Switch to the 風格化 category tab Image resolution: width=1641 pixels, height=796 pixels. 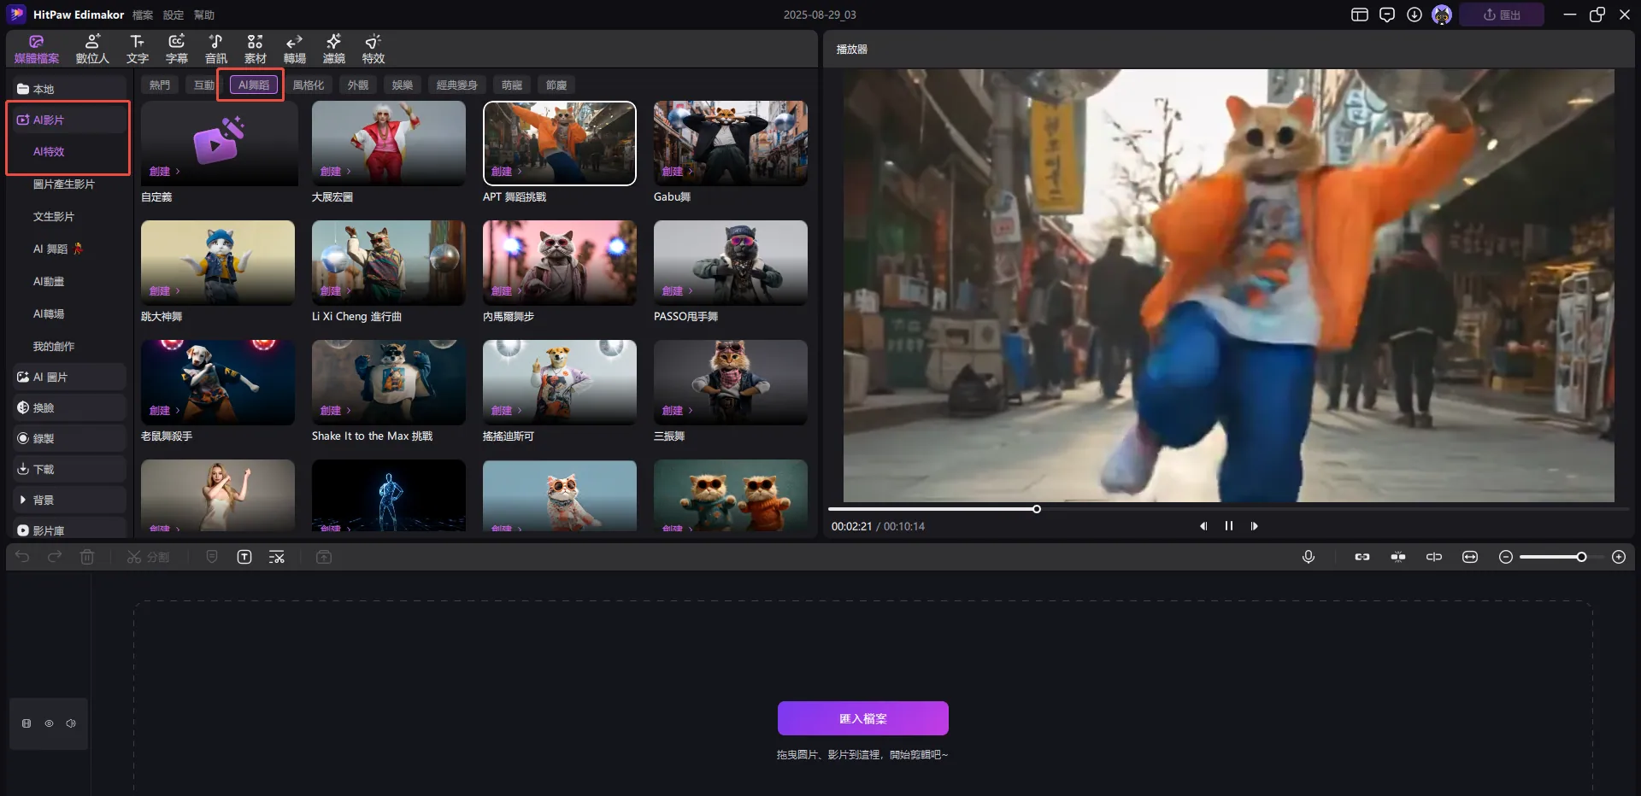[308, 85]
